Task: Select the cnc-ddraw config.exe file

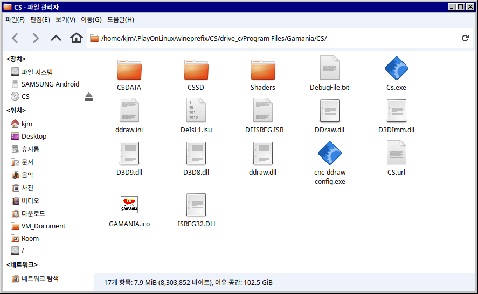Action: [330, 163]
